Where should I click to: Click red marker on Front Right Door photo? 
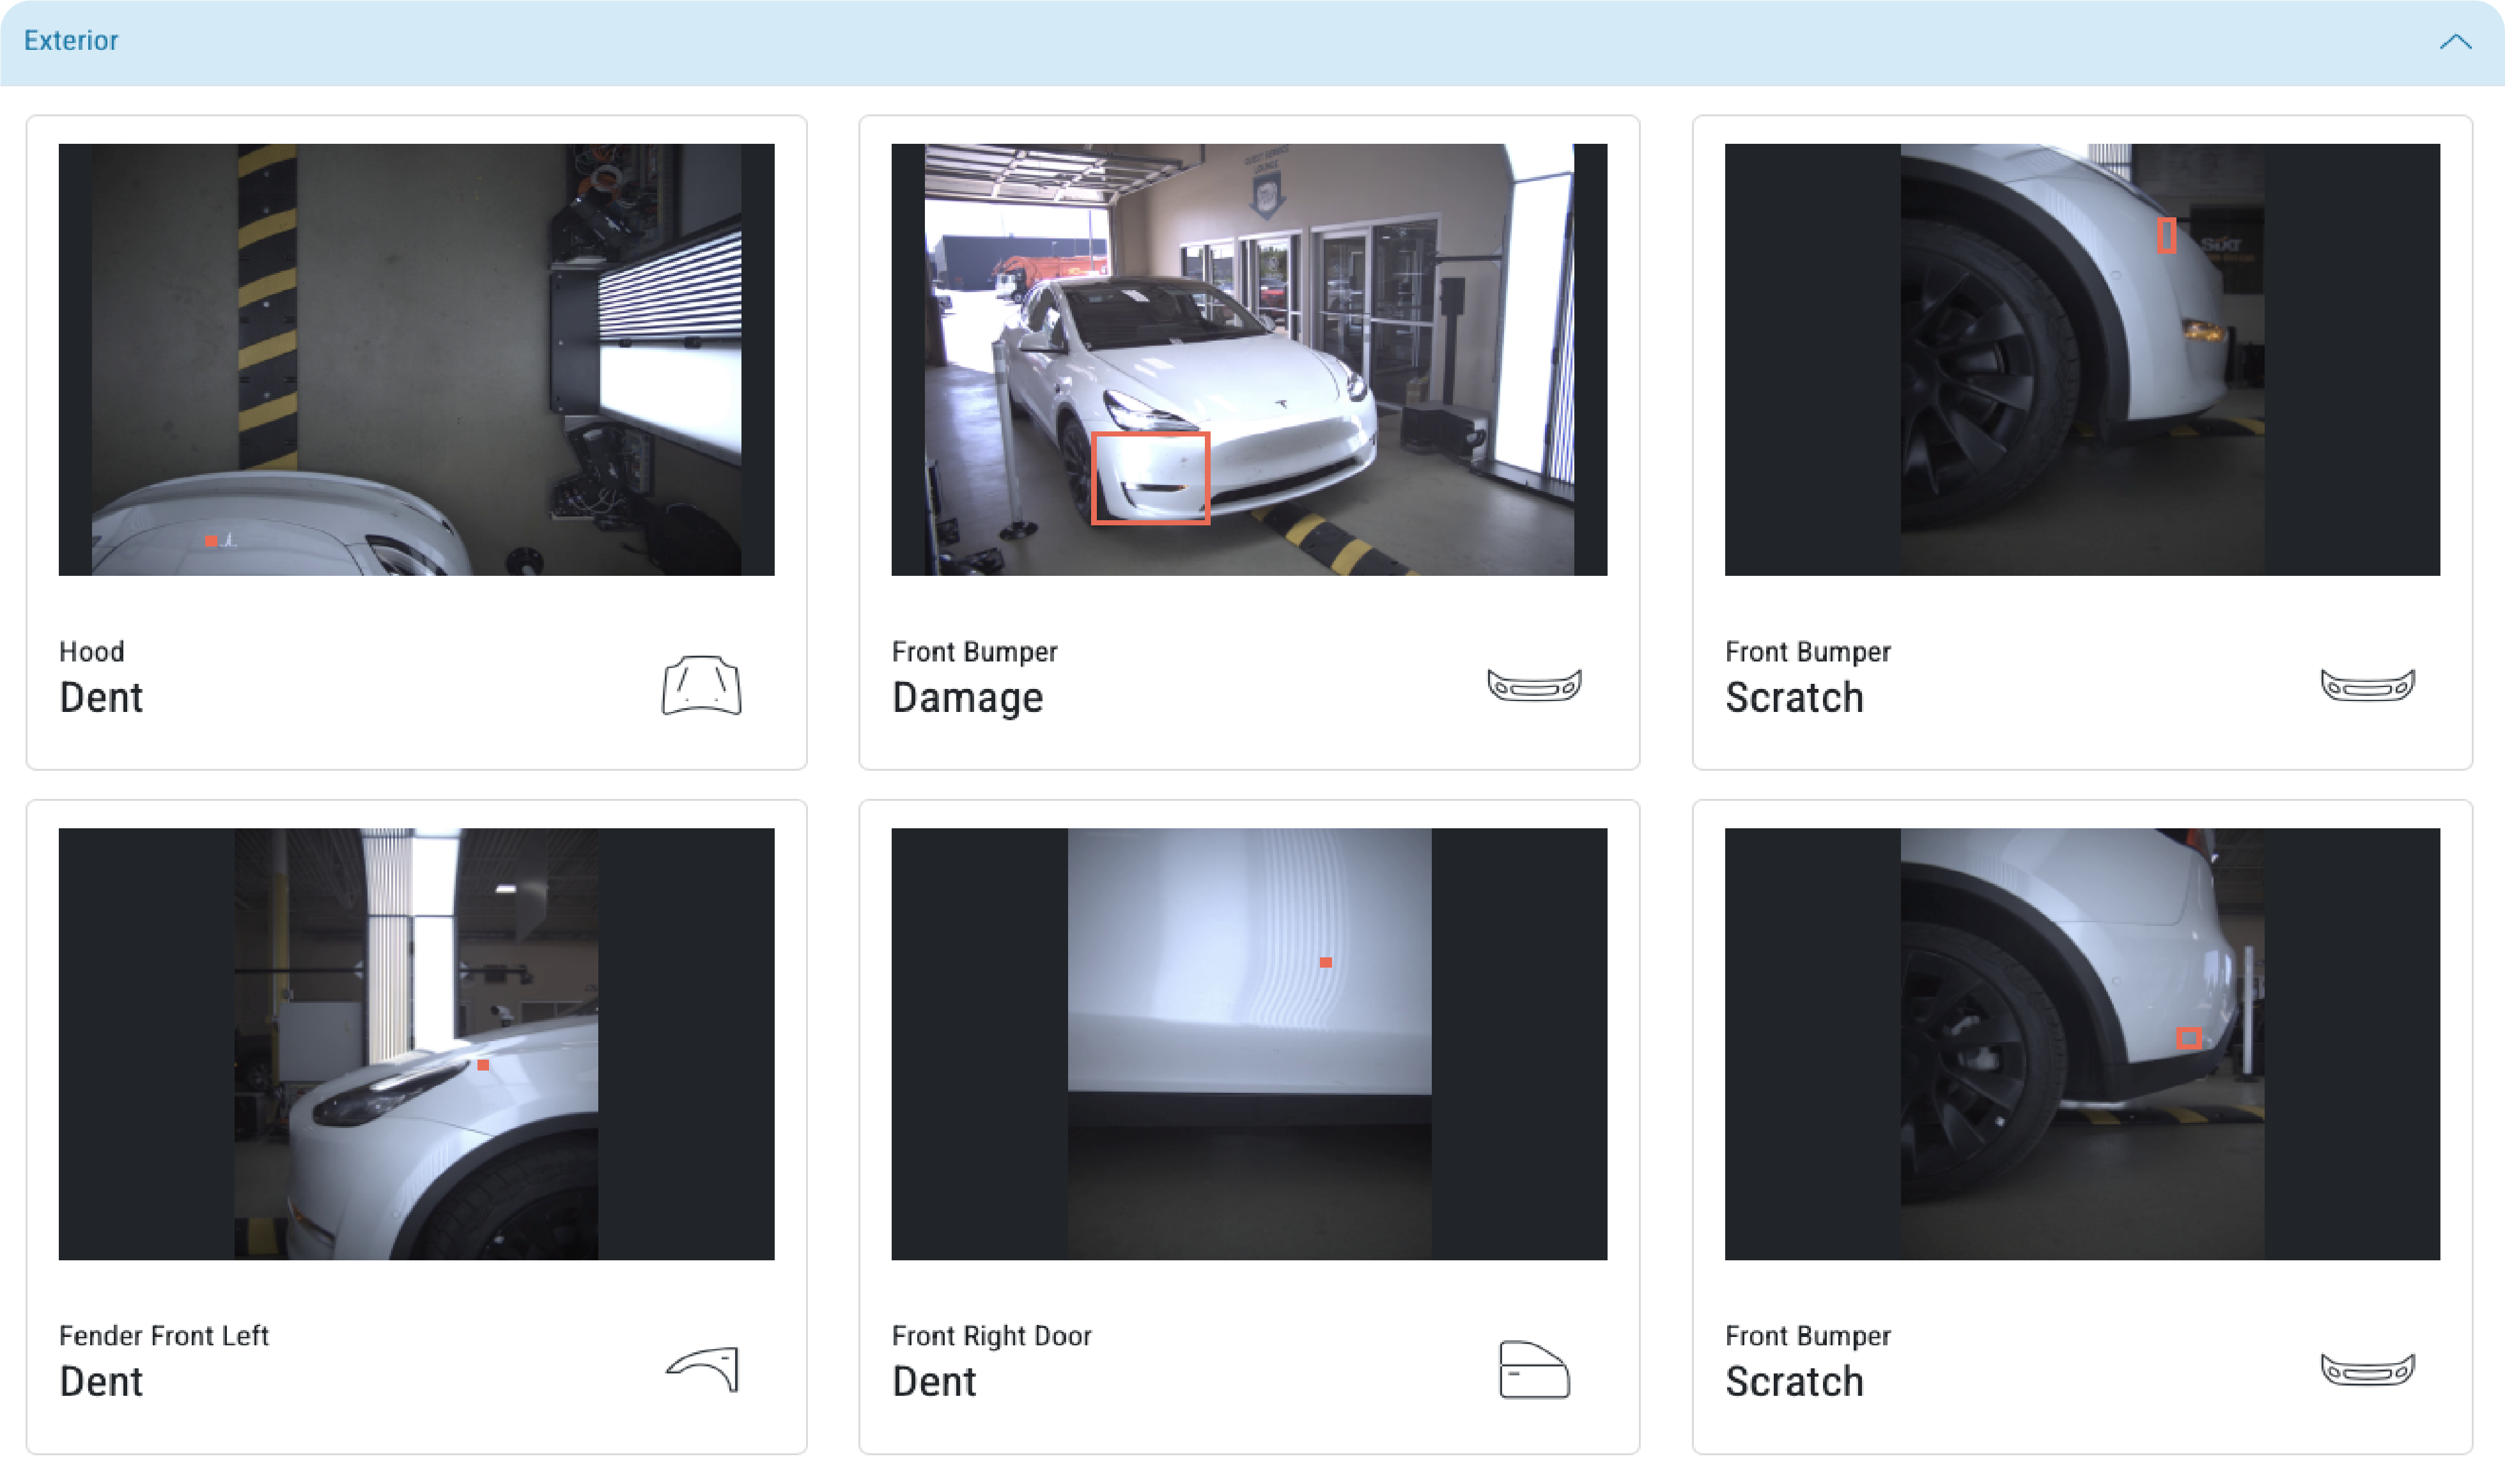(x=1325, y=962)
